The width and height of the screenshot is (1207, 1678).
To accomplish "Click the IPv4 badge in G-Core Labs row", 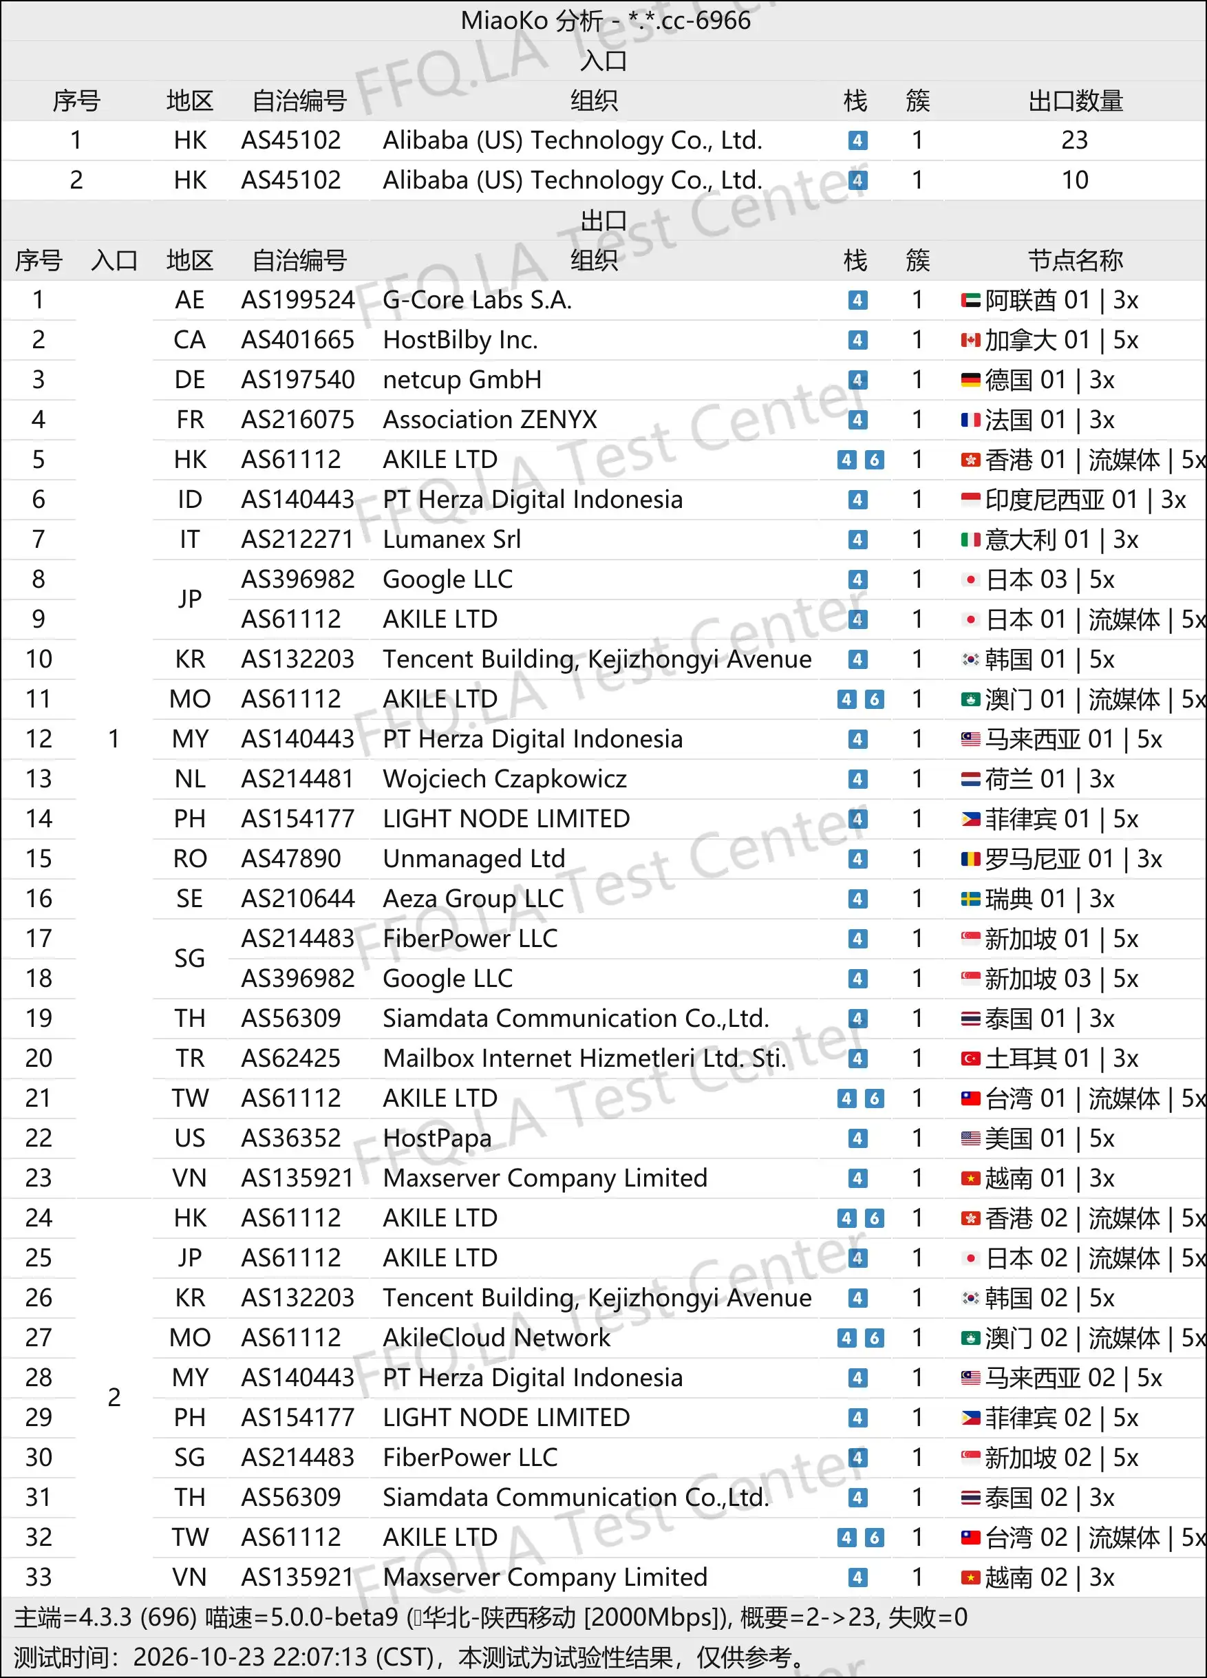I will pyautogui.click(x=857, y=300).
